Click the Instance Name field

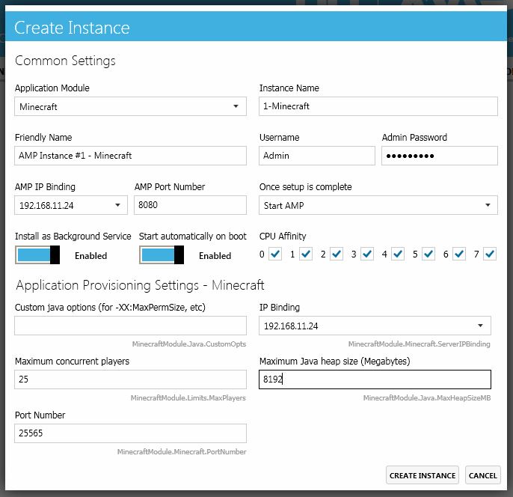[378, 106]
